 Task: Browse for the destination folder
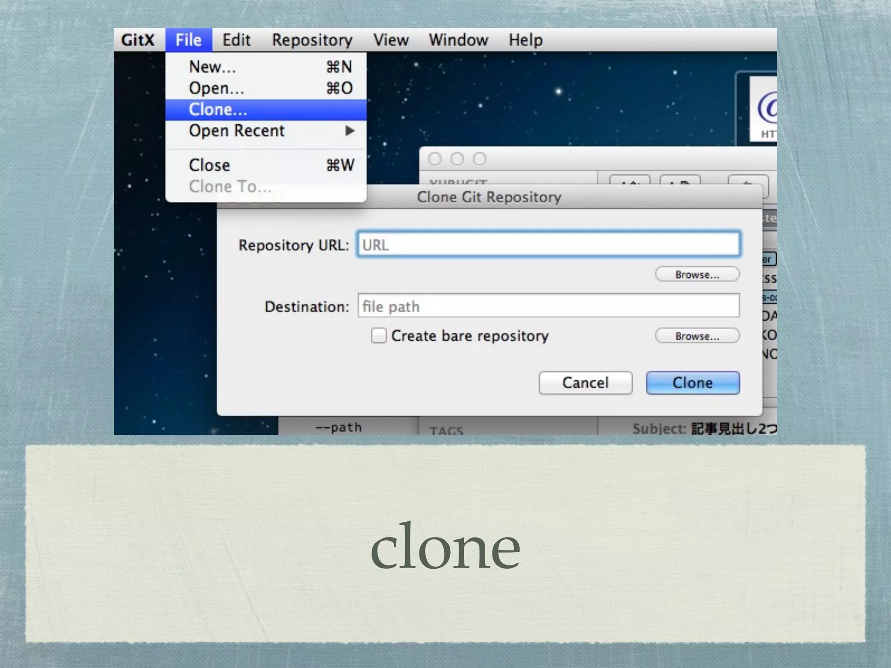697,336
